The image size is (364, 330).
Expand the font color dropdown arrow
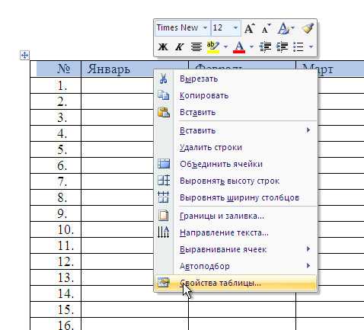click(x=251, y=46)
